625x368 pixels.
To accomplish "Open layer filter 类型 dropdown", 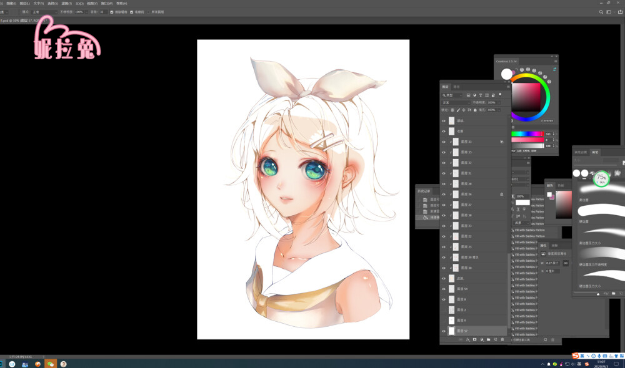I will [x=452, y=95].
